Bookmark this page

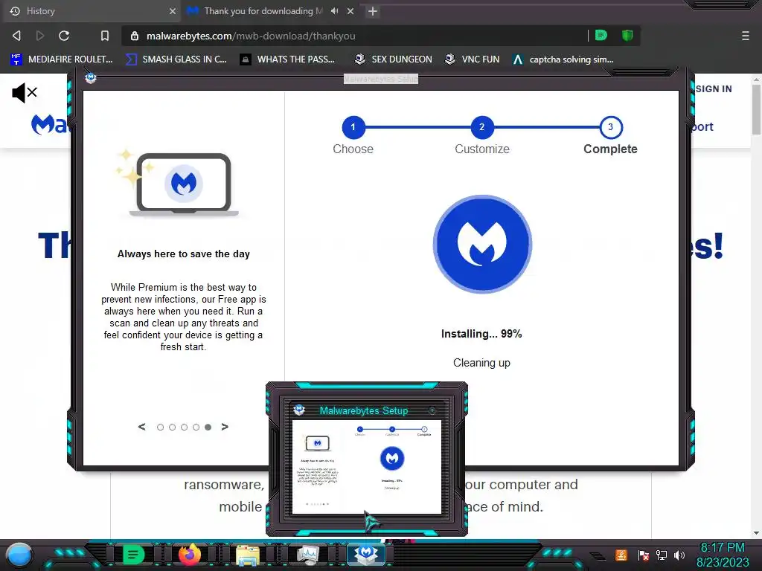point(104,36)
